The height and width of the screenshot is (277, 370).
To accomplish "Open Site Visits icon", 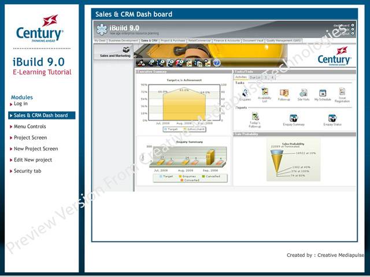I will coord(303,92).
